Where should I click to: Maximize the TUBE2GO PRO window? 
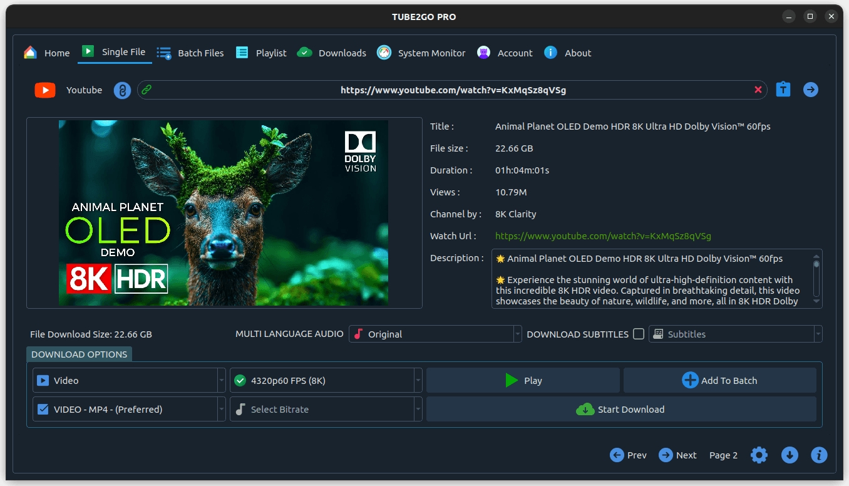click(810, 17)
